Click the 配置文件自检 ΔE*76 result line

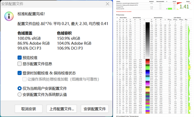[x=63, y=24]
